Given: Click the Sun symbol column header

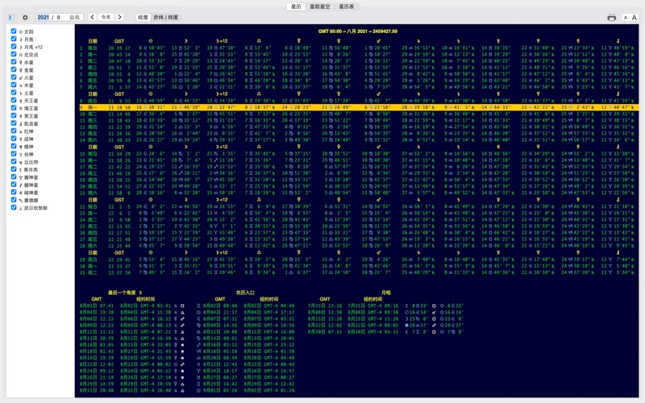Looking at the screenshot, I should click(151, 40).
